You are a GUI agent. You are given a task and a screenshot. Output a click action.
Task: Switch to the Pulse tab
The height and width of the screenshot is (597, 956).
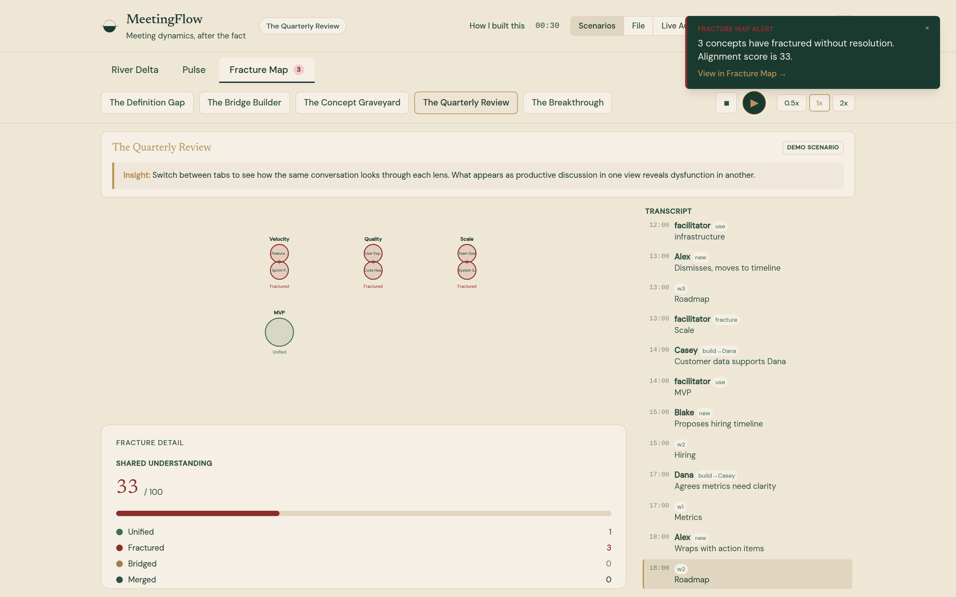tap(194, 70)
